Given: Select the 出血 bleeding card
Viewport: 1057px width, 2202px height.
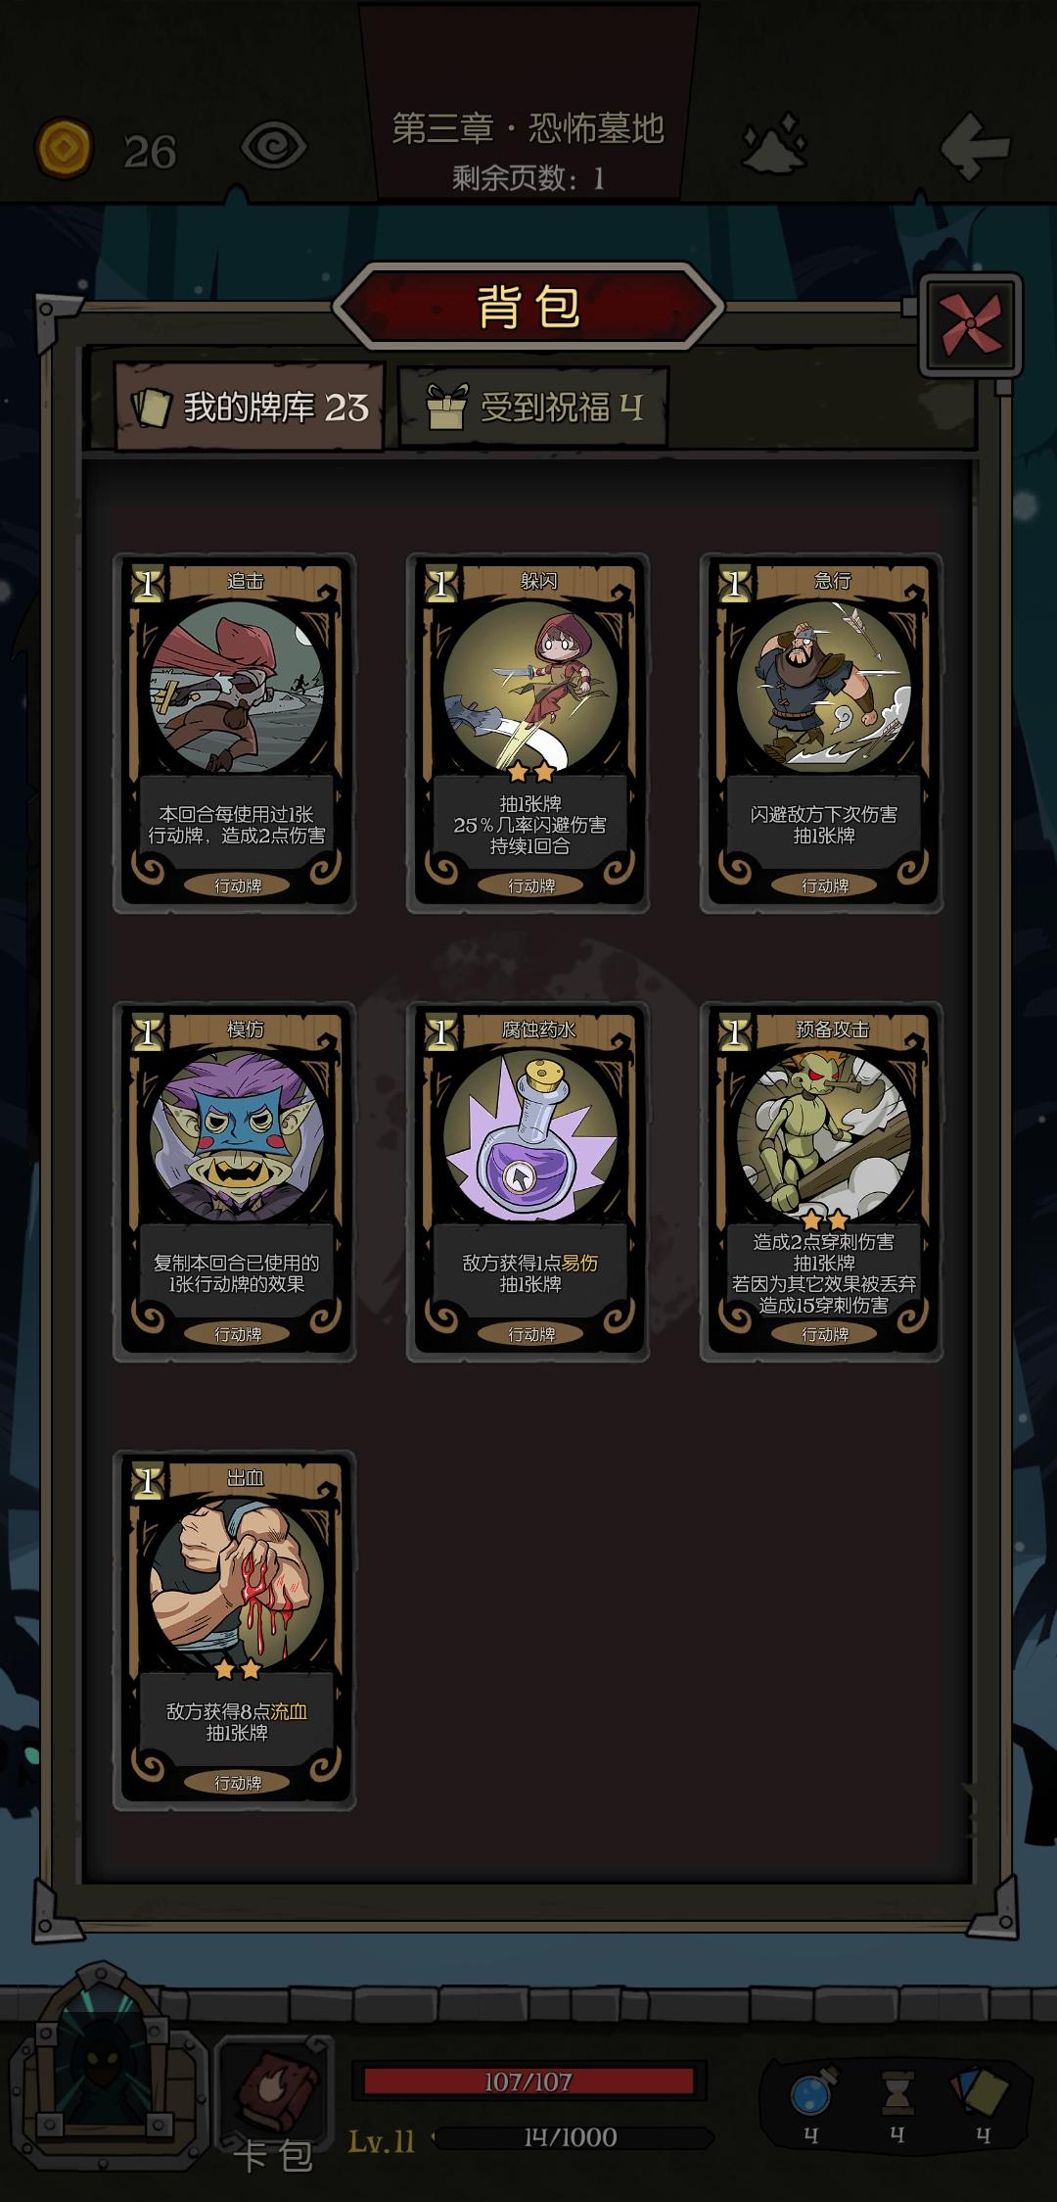Looking at the screenshot, I should [235, 1631].
